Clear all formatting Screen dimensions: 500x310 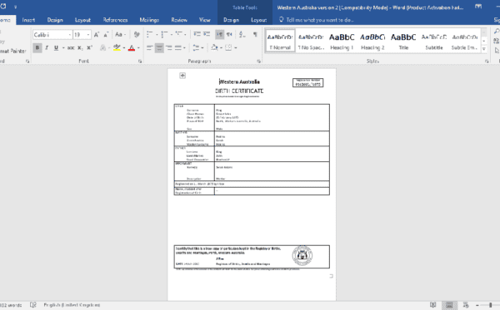137,34
